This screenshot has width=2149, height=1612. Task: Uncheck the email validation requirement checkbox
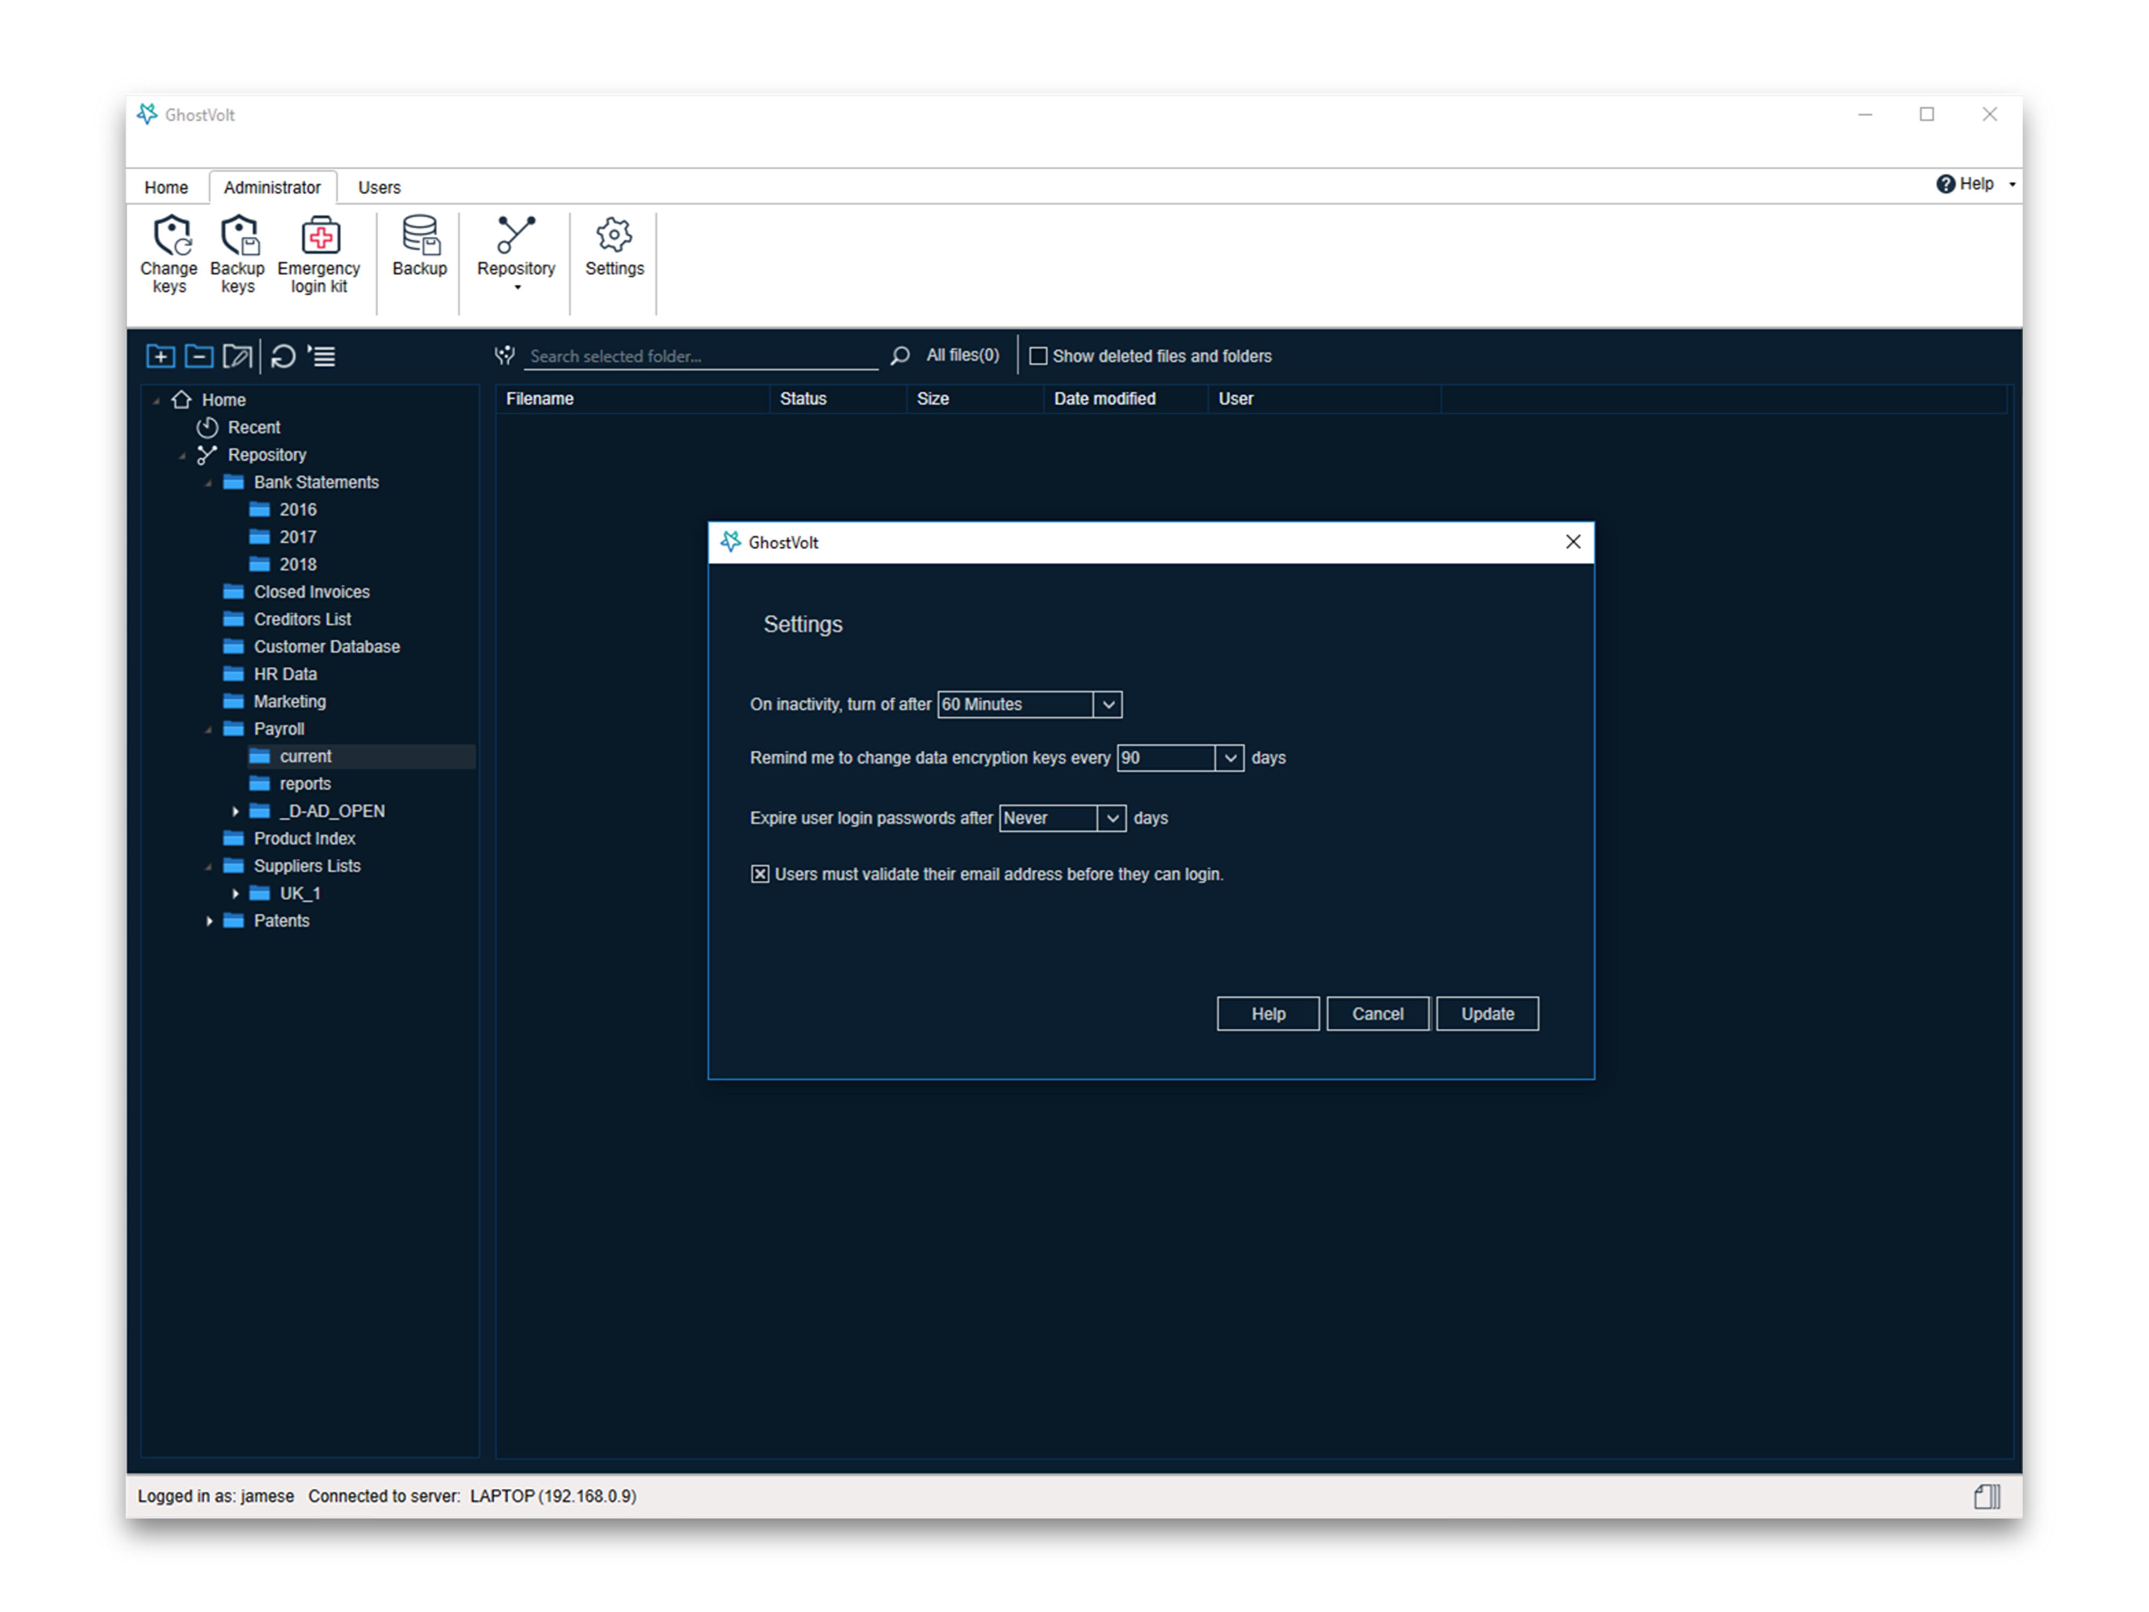(760, 874)
